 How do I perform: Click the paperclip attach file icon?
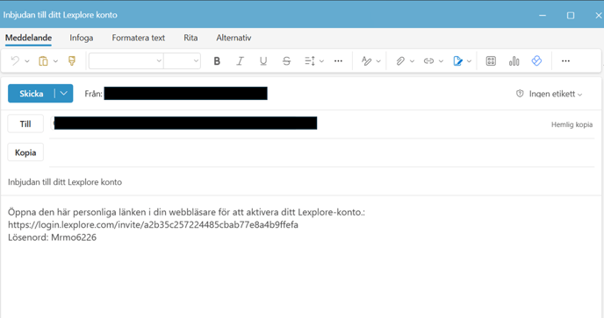[400, 60]
